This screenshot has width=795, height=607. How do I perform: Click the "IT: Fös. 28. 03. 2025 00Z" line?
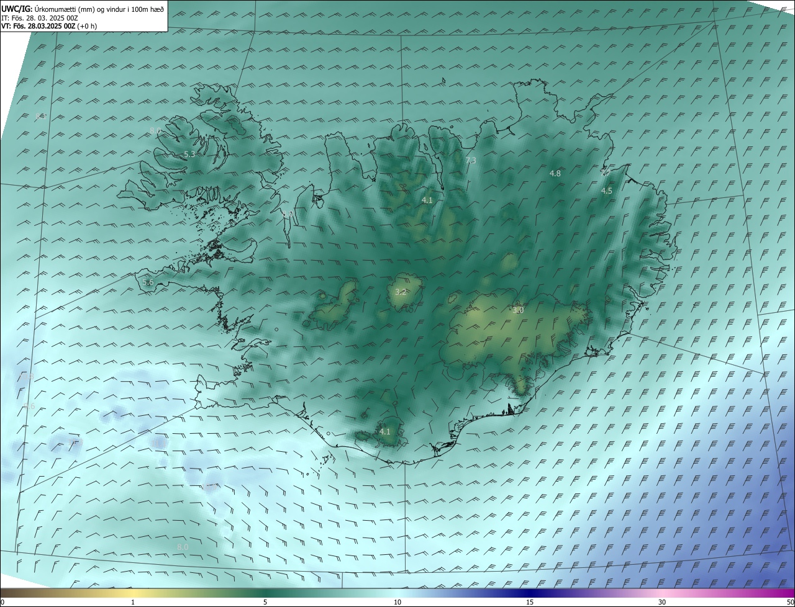point(39,18)
